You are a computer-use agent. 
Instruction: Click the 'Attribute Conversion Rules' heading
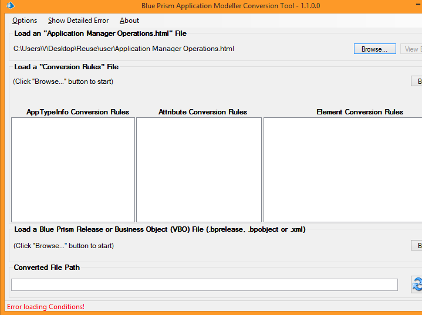point(202,112)
